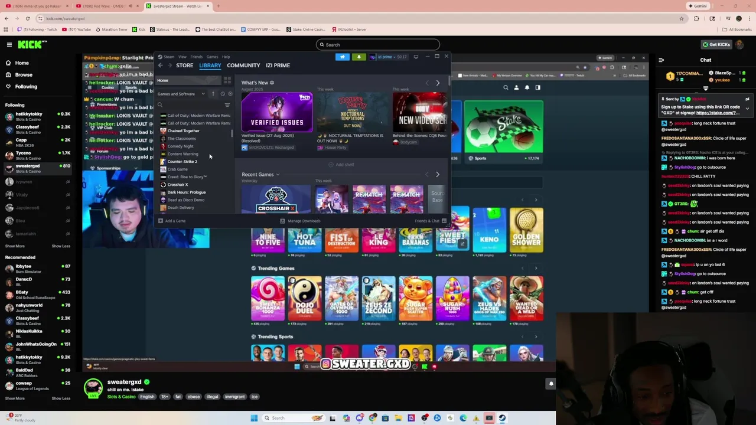Viewport: 756px width, 425px height.
Task: Click the English stream tag
Action: pos(147,397)
